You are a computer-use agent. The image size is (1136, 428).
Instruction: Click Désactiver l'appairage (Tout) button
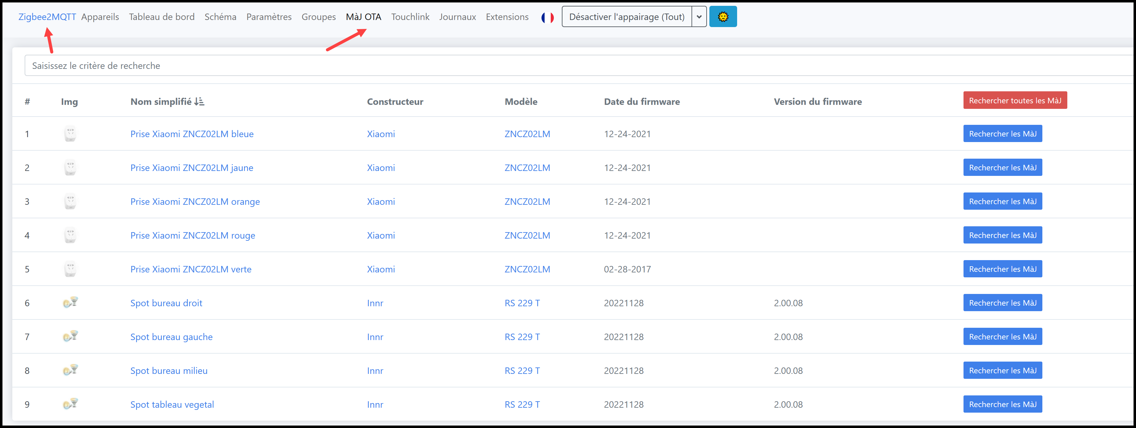tap(627, 17)
